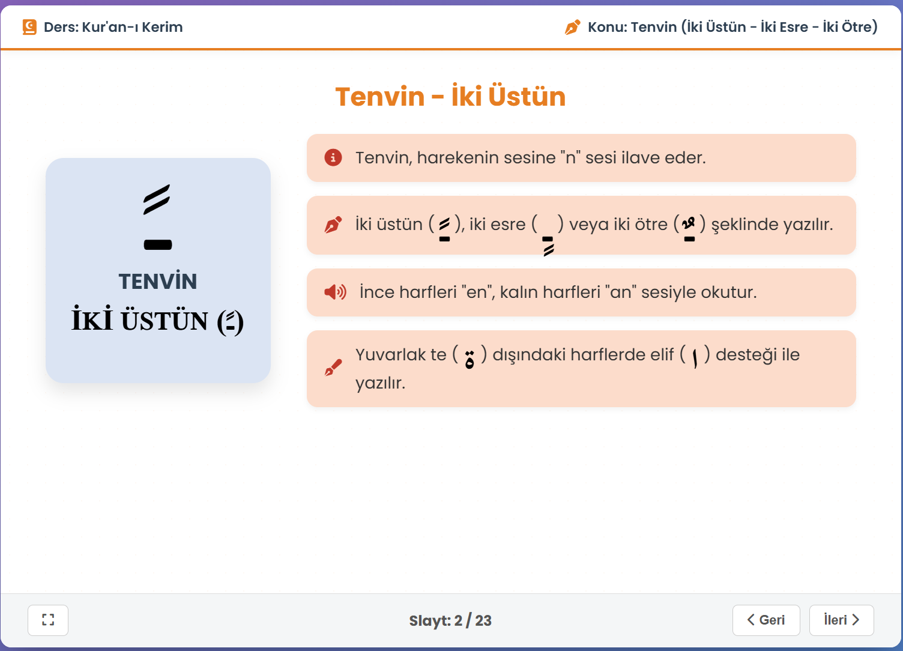Advance to next slide with İleri
Screen dimensions: 903x651
click(841, 620)
